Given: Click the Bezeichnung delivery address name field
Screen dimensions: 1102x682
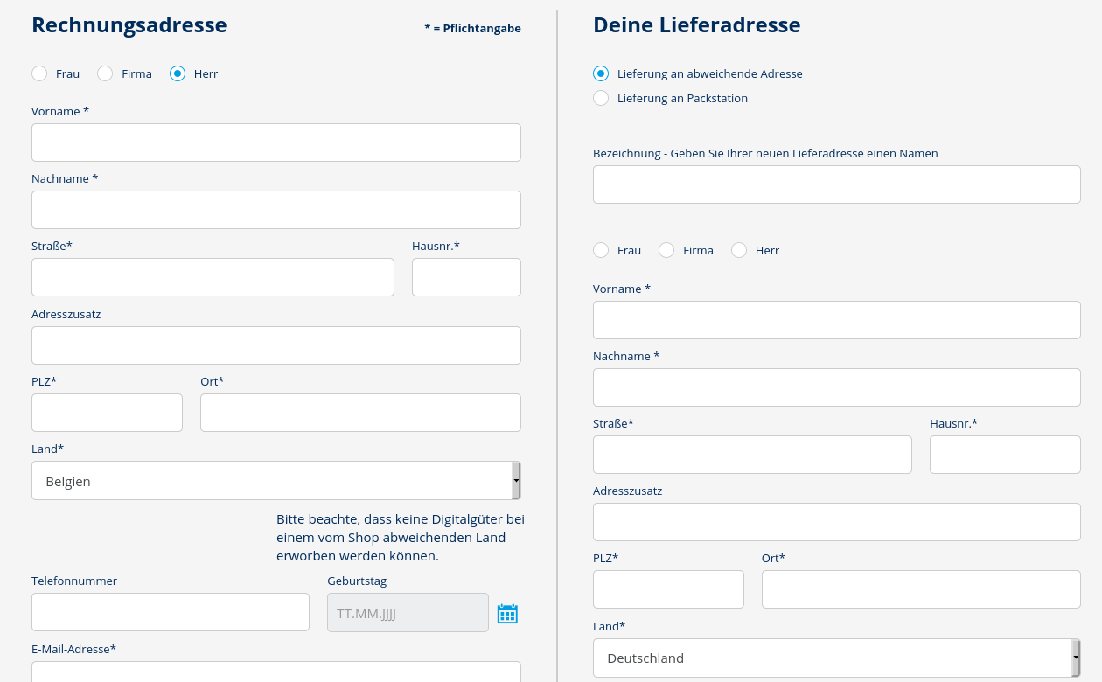Looking at the screenshot, I should pyautogui.click(x=837, y=184).
